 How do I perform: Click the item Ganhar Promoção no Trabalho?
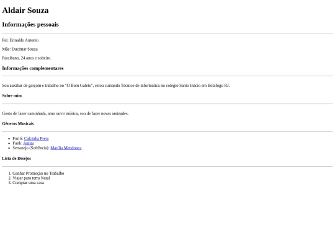point(38,174)
